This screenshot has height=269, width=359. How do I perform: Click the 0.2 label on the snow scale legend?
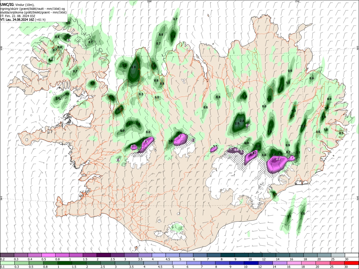coord(3,259)
